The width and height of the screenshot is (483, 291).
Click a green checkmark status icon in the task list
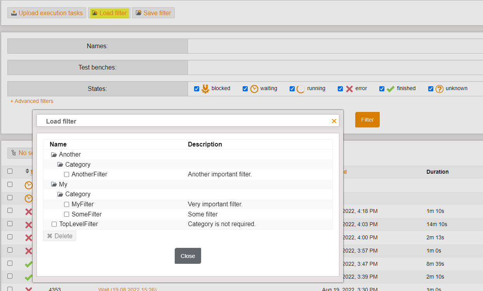[28, 264]
